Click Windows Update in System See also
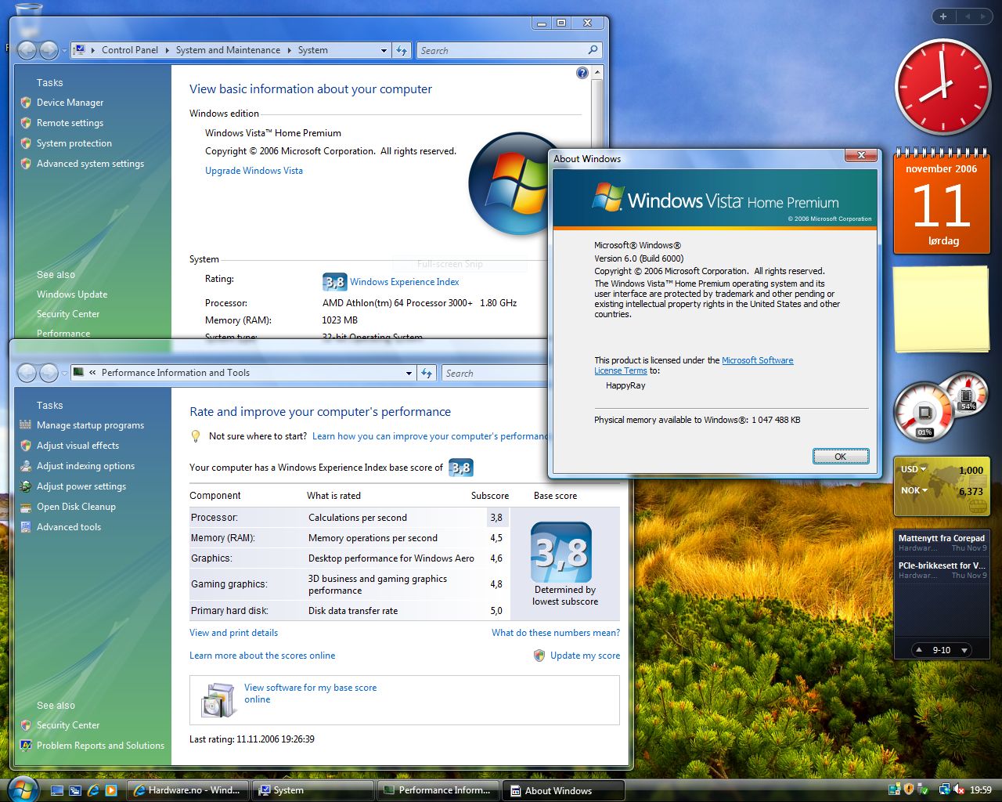 pyautogui.click(x=72, y=294)
